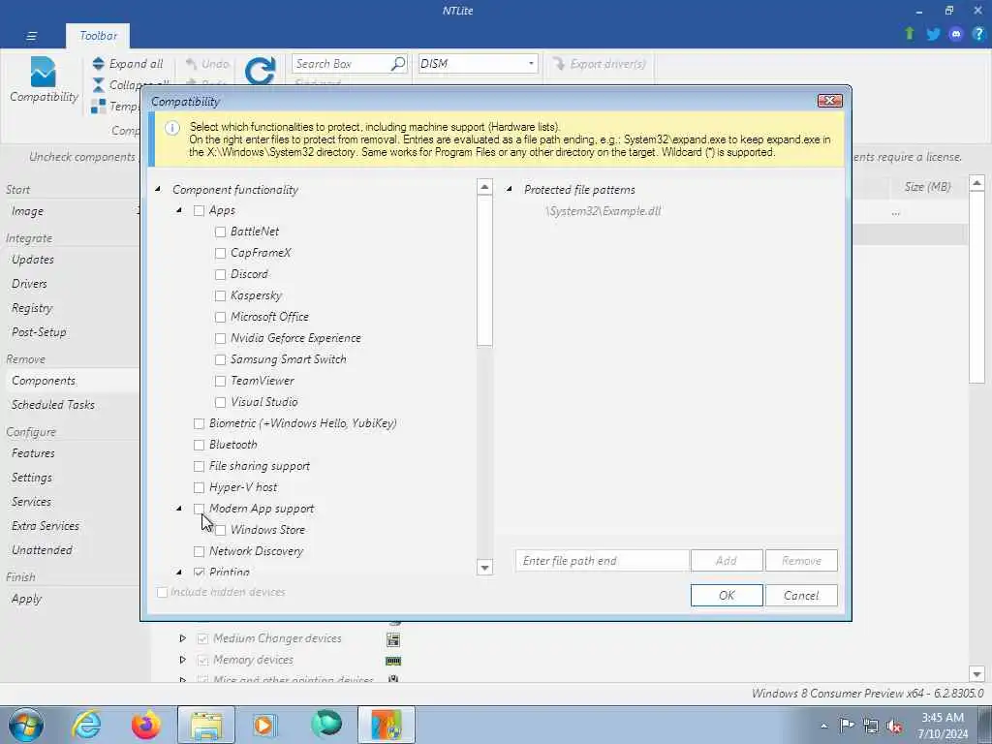992x744 pixels.
Task: Click the green update arrow icon
Action: click(910, 34)
